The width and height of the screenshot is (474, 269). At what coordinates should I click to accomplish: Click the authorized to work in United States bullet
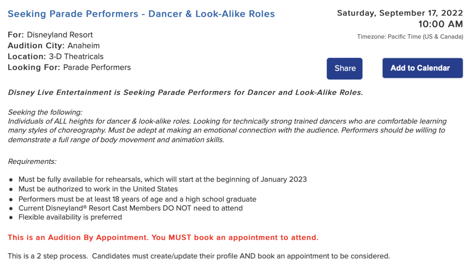tap(98, 189)
